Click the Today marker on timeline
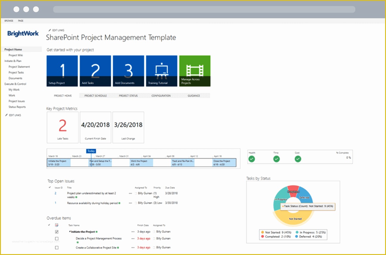This screenshot has height=255, width=386. (x=91, y=151)
